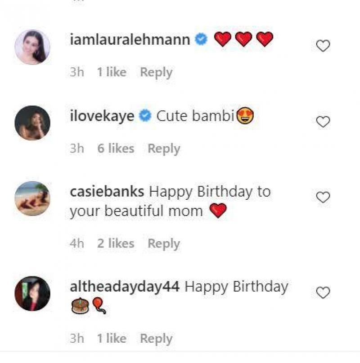
Task: Reply to altheadayday44's comment
Action: click(x=156, y=339)
